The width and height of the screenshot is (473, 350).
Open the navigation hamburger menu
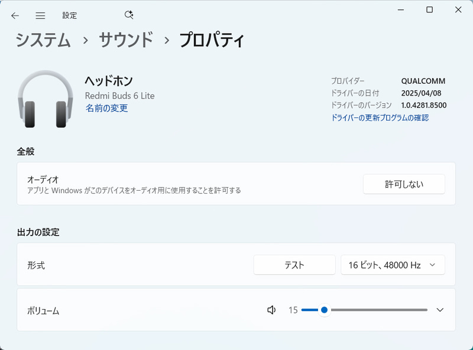[x=39, y=16]
